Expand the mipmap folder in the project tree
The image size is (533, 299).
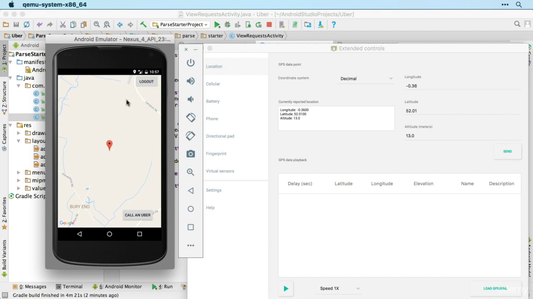click(x=19, y=180)
